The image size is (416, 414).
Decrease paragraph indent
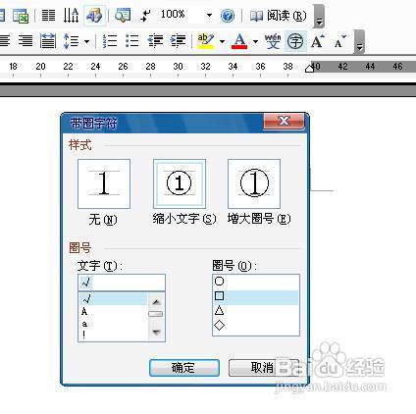coord(155,41)
